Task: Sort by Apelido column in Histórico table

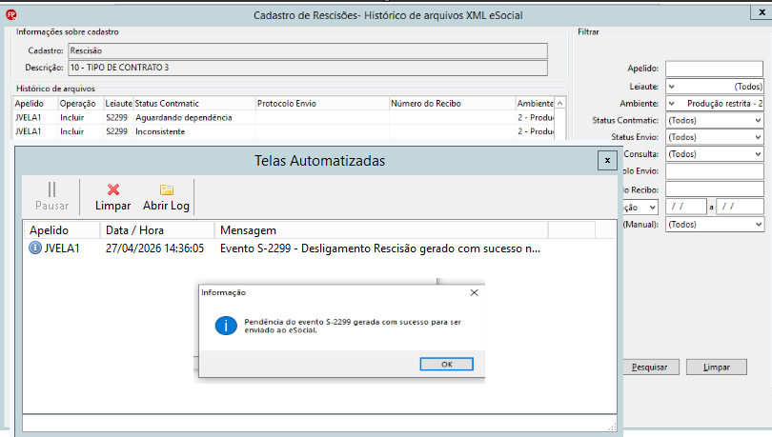Action: (x=35, y=103)
